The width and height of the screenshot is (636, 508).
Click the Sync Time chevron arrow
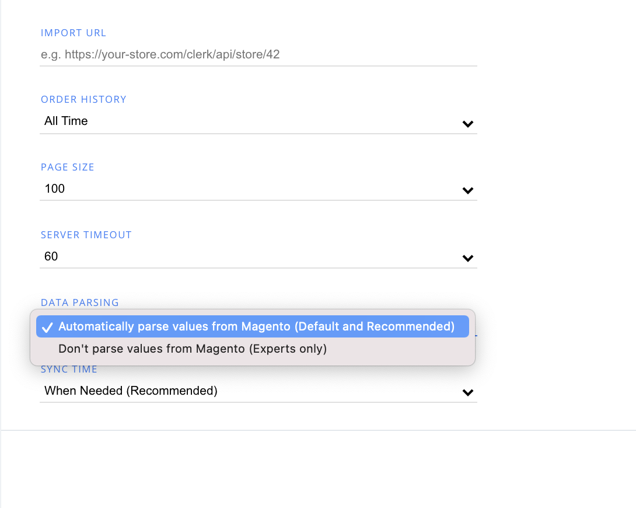(x=467, y=392)
